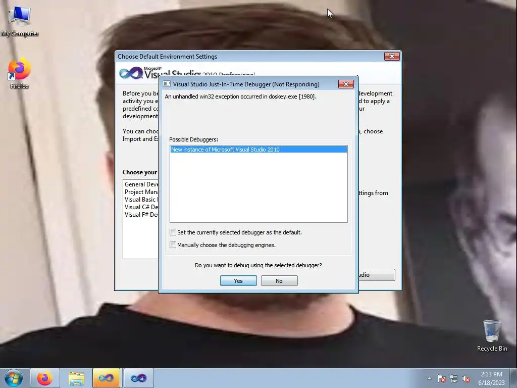
Task: Click the Show desktop strip beside the clock
Action: (x=514, y=378)
